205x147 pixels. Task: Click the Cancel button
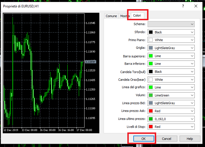pyautogui.click(x=166, y=139)
